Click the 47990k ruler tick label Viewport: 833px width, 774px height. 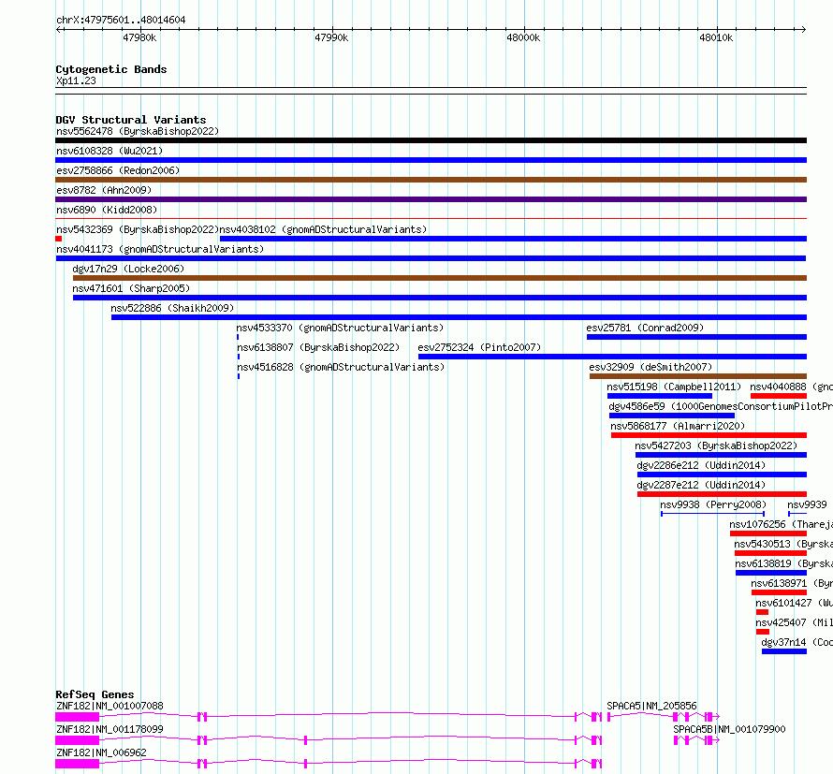pyautogui.click(x=331, y=37)
